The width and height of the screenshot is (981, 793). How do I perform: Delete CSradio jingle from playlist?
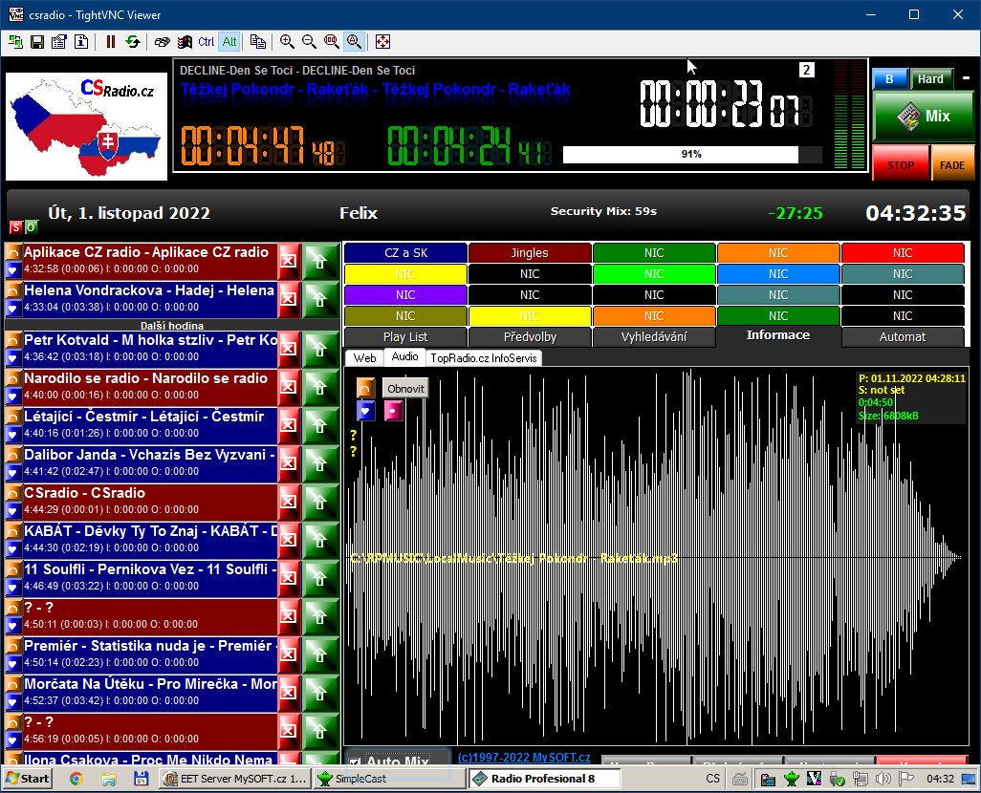[x=289, y=501]
